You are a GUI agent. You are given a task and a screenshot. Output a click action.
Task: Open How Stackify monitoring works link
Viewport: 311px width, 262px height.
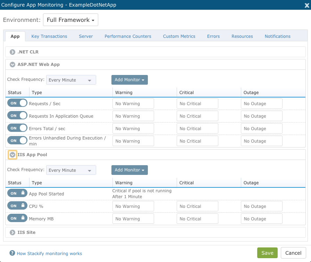pyautogui.click(x=49, y=253)
